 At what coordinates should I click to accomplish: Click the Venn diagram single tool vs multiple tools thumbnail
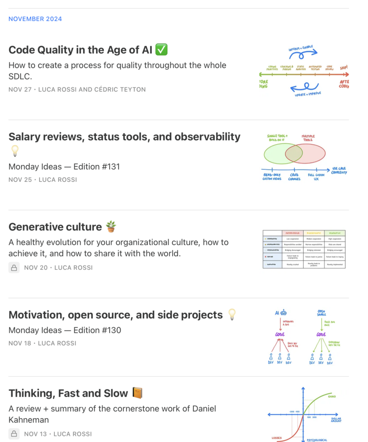[304, 157]
